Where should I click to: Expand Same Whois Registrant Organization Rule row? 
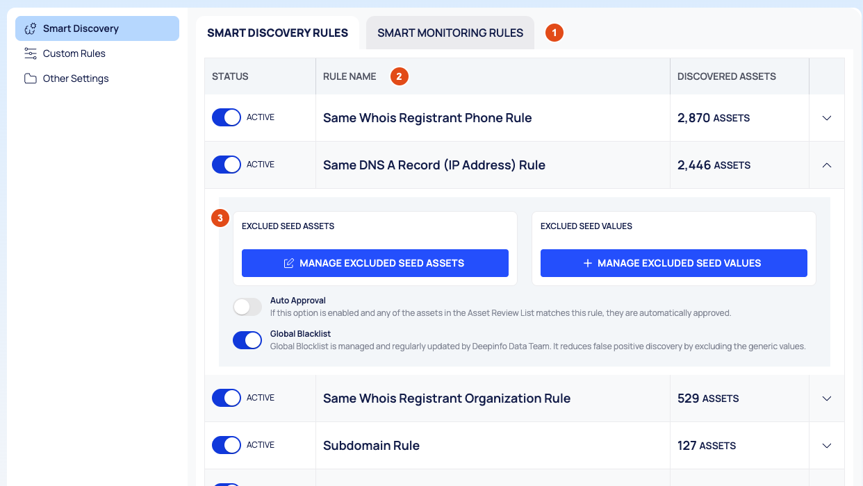pyautogui.click(x=827, y=399)
